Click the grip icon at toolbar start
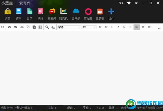Image resolution: width=163 pixels, height=111 pixels. coord(2,27)
